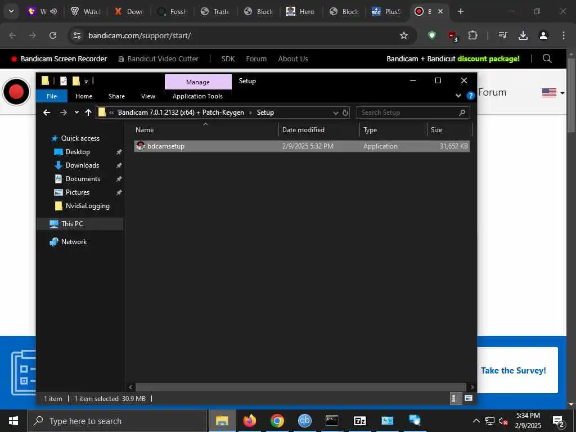
Task: Open the Chrome extensions puzzle icon
Action: [x=472, y=35]
